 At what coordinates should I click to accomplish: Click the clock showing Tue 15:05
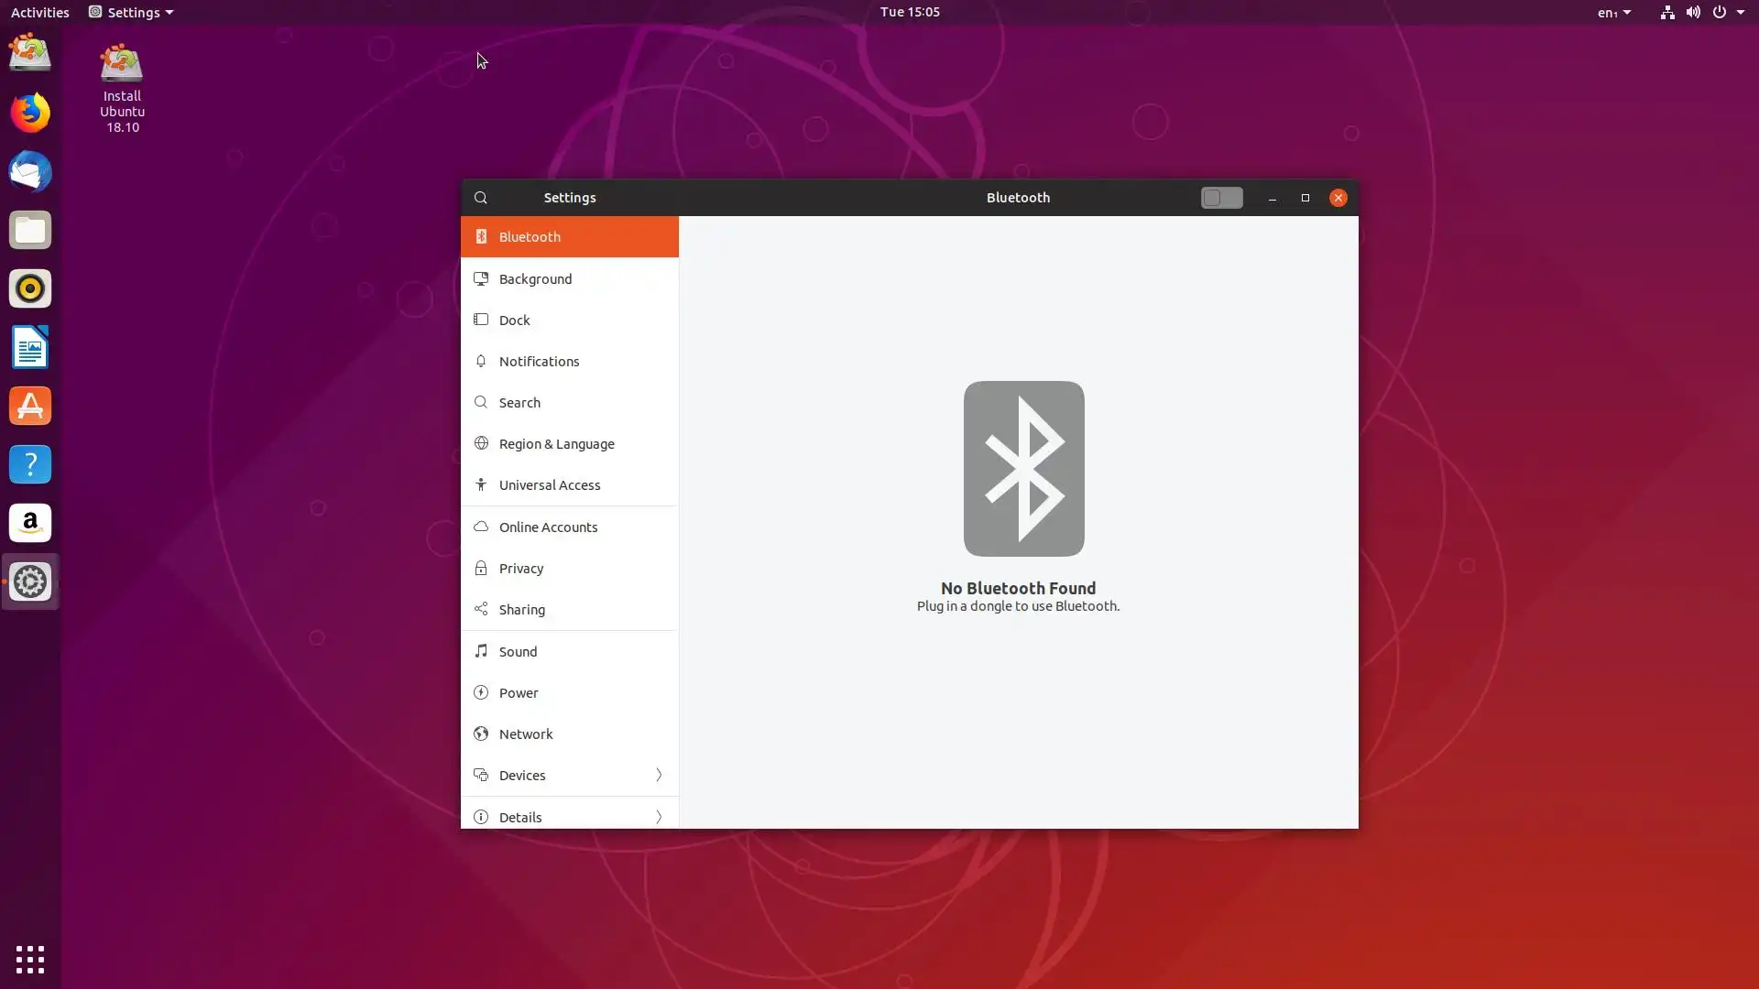909,12
